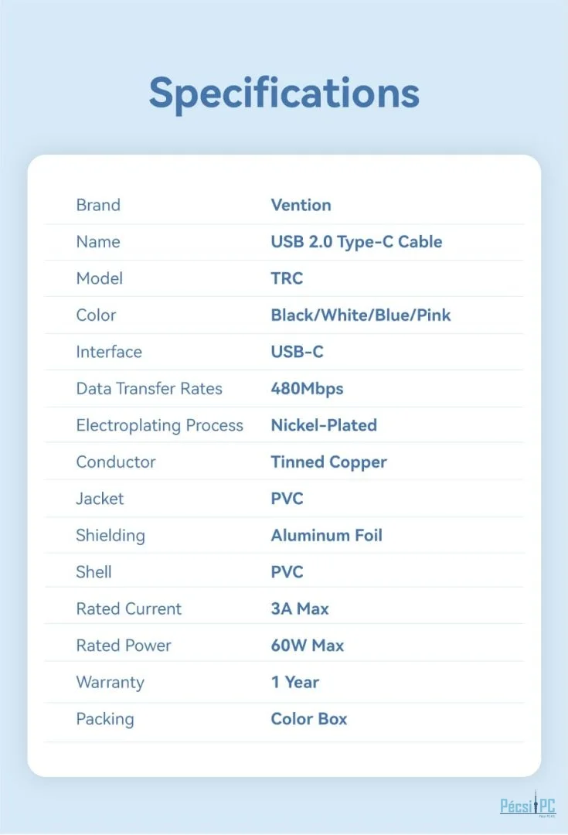
Task: Click the 1 Year warranty value
Action: pos(294,682)
